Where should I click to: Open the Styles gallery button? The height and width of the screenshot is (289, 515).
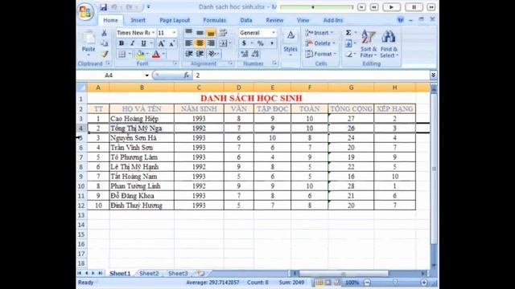pyautogui.click(x=290, y=43)
